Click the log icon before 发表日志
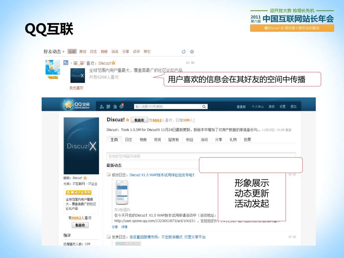The image size is (344, 258). (x=109, y=237)
